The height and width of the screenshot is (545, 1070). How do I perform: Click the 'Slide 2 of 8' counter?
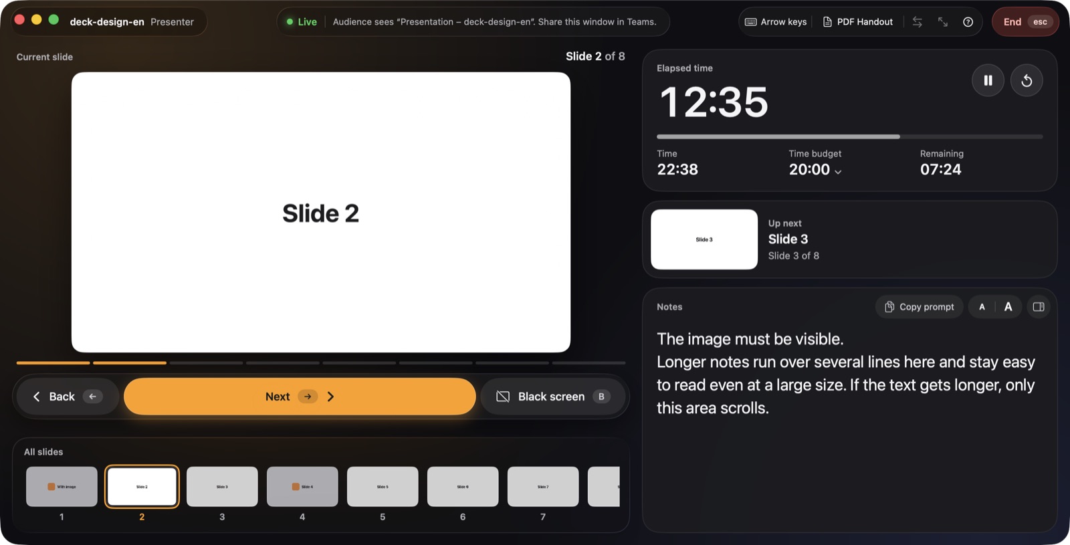595,56
